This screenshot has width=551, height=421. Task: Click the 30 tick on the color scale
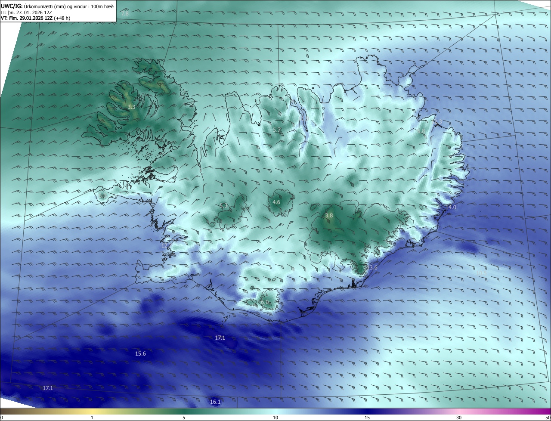[459, 418]
